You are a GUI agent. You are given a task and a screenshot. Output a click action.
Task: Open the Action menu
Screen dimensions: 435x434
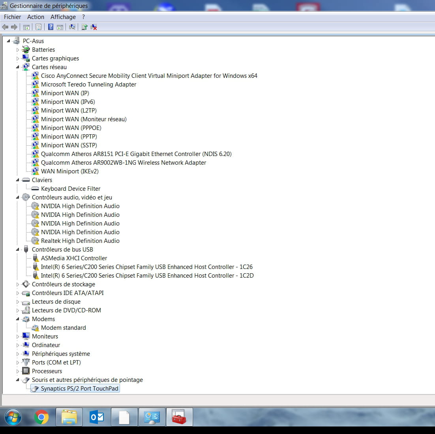[x=36, y=17]
